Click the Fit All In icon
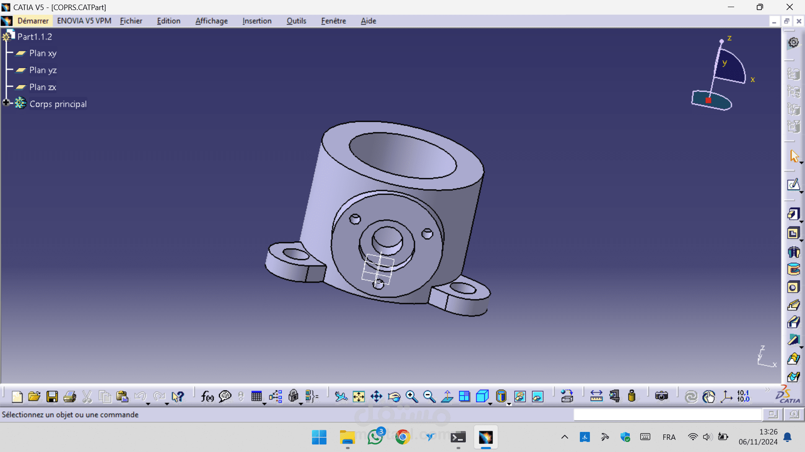Screen dimensions: 805x452 358,396
